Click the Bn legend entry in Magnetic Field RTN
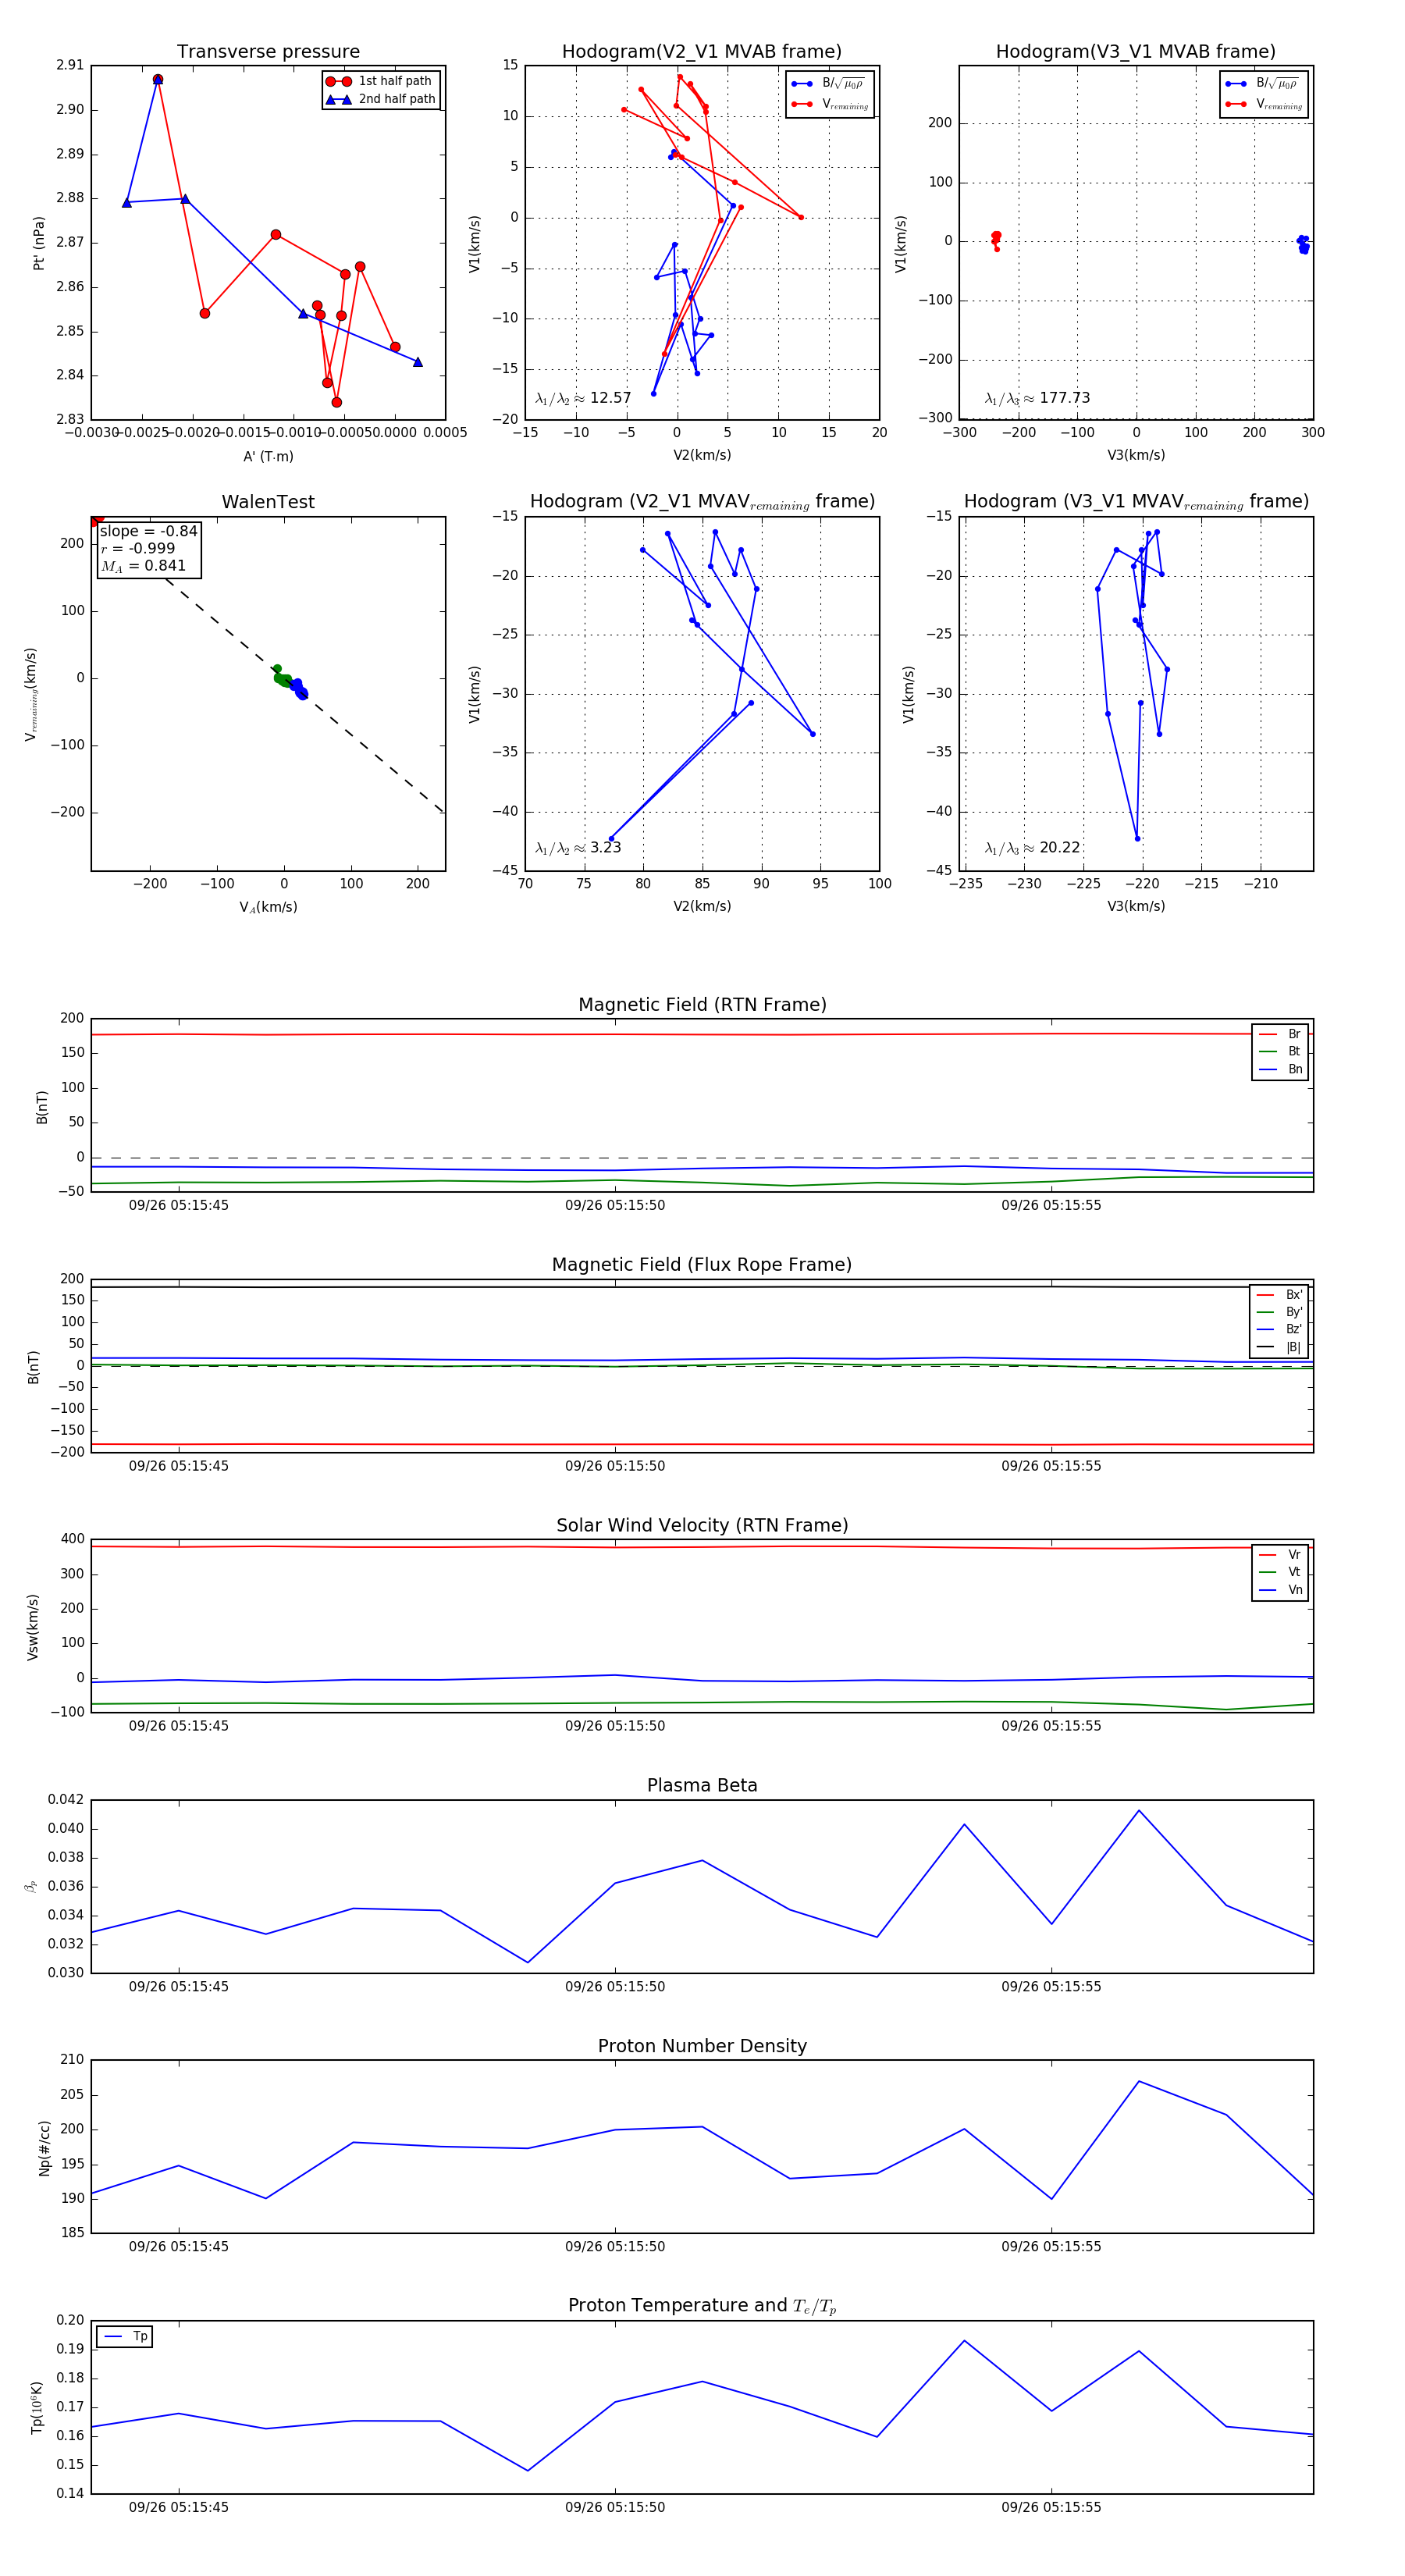 coord(1280,1069)
